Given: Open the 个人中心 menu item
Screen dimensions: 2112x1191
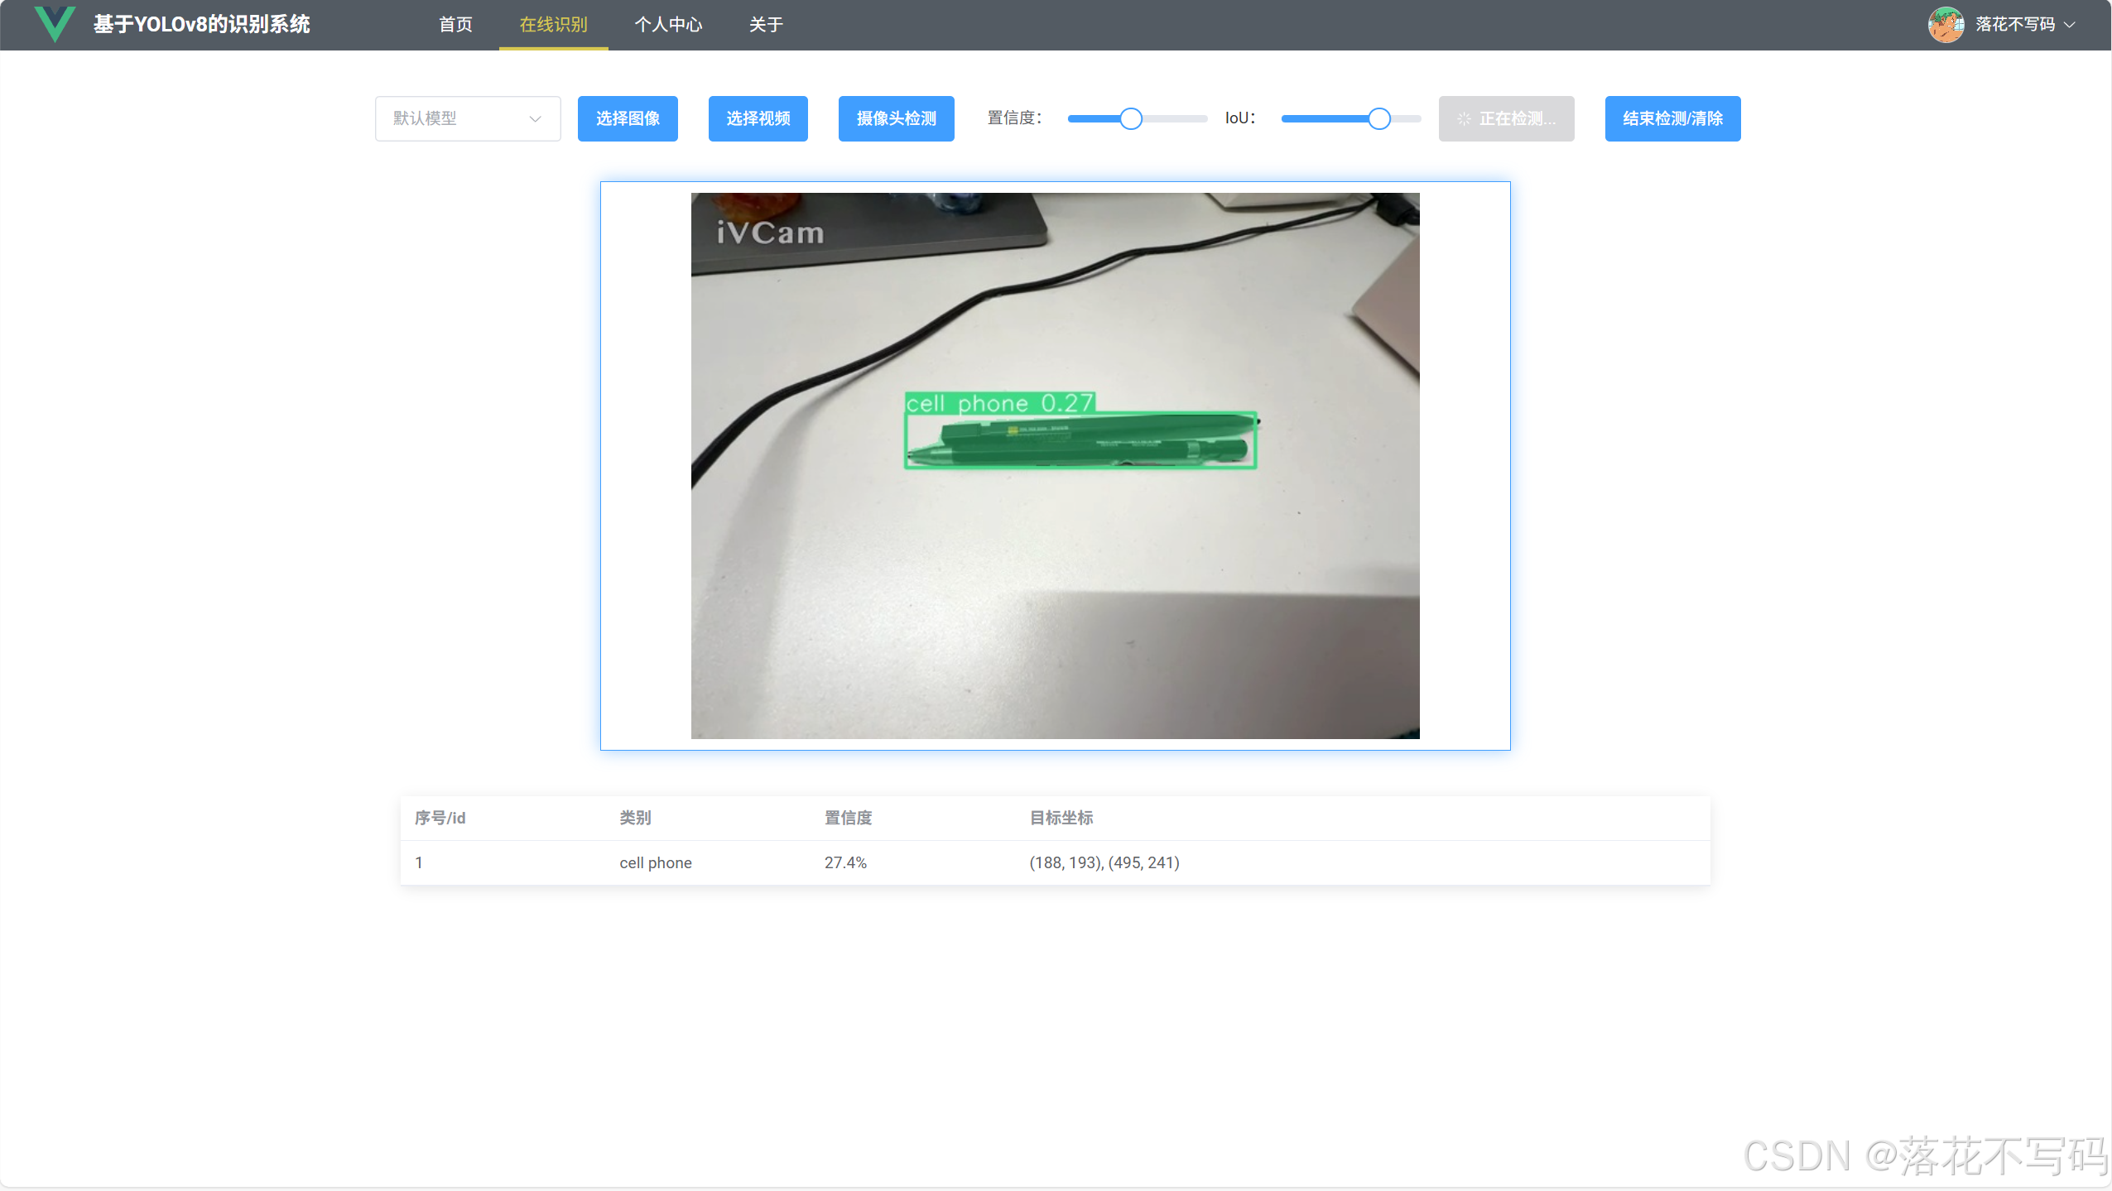Looking at the screenshot, I should [668, 25].
